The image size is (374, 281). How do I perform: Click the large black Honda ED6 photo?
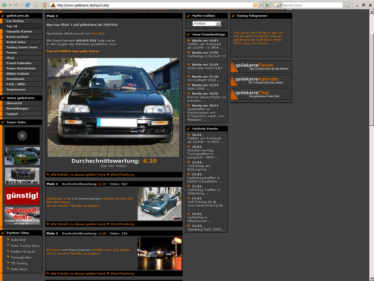click(x=113, y=107)
